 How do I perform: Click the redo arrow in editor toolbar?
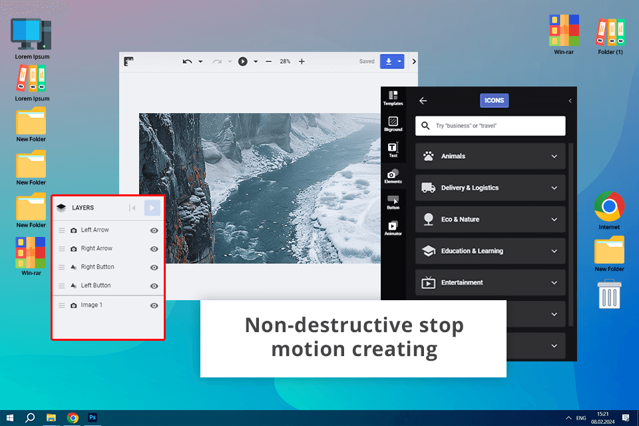pyautogui.click(x=217, y=61)
